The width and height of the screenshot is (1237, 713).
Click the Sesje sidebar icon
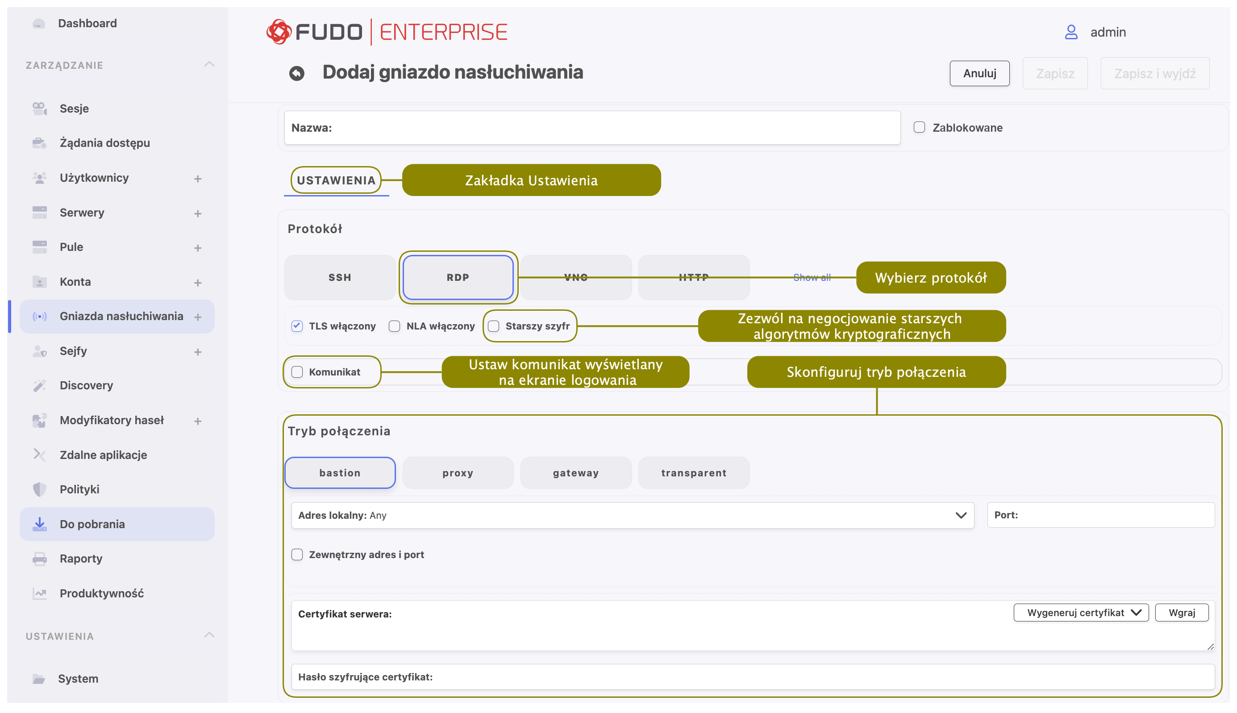point(40,108)
